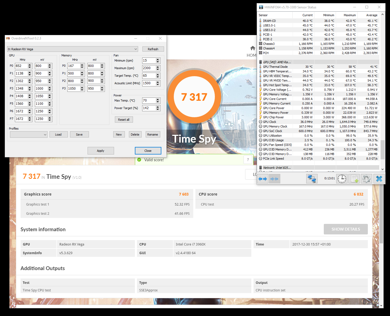Click the question mark button near Valid score
This screenshot has width=390, height=316.
pos(248,160)
